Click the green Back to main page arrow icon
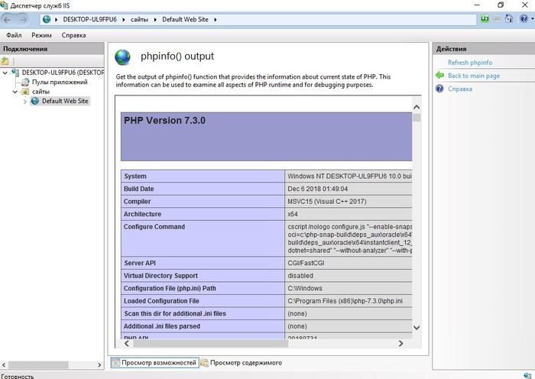 [439, 76]
